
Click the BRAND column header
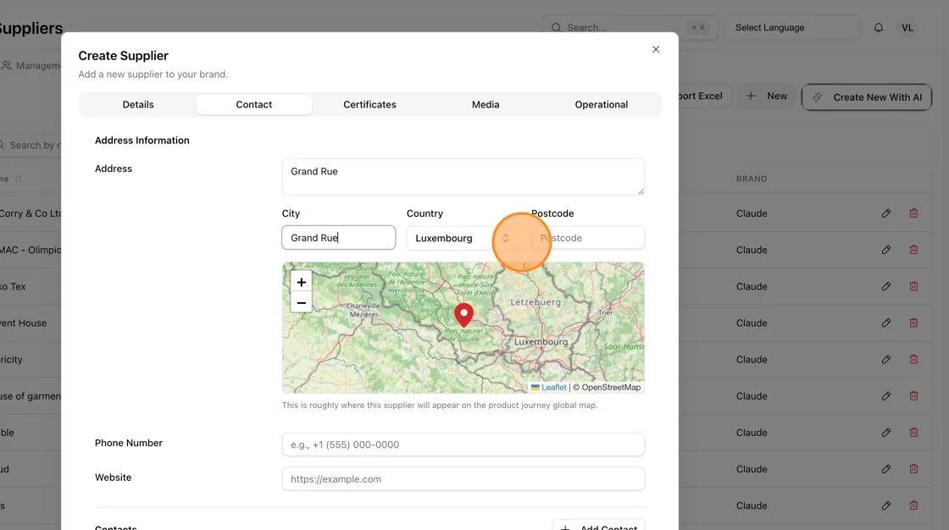(x=751, y=179)
